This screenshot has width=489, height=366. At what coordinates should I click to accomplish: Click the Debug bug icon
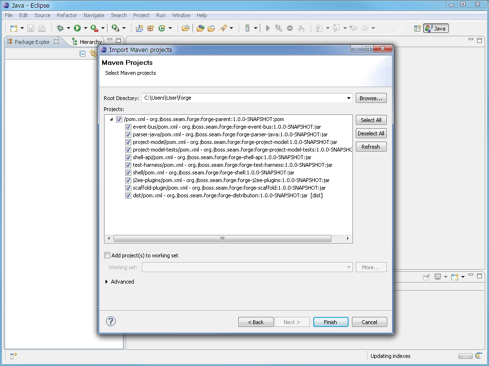[x=60, y=28]
